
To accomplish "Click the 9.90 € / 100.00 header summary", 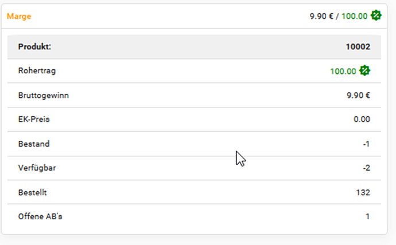I will tap(339, 16).
